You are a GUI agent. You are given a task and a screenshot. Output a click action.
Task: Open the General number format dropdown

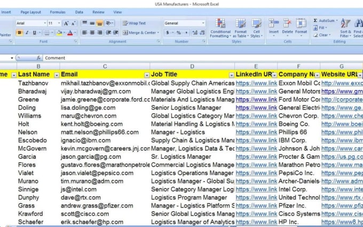[203, 23]
